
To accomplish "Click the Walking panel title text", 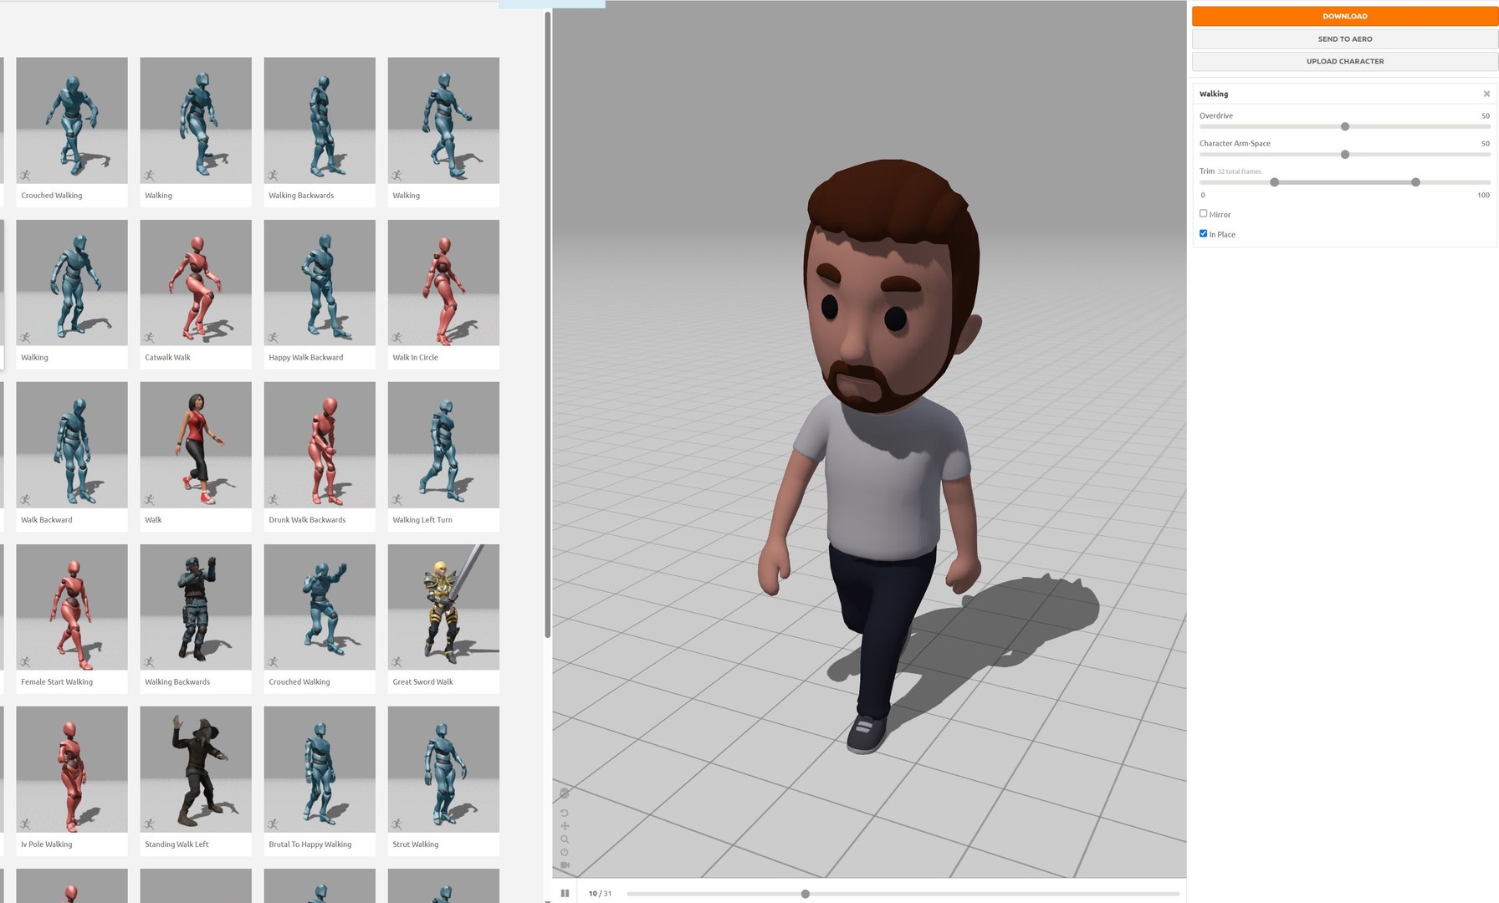I will (1214, 94).
